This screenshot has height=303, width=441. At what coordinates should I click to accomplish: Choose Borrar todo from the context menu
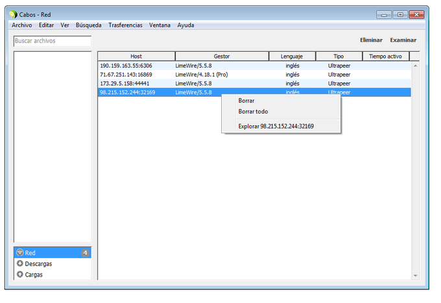[281, 112]
